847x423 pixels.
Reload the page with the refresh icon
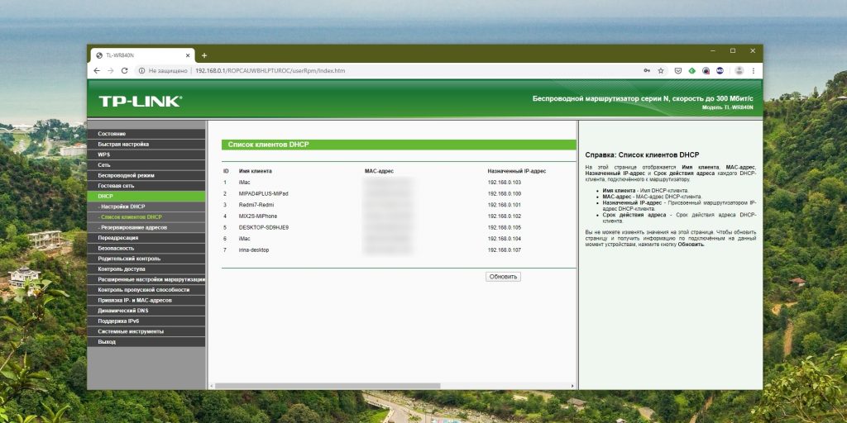tap(124, 71)
